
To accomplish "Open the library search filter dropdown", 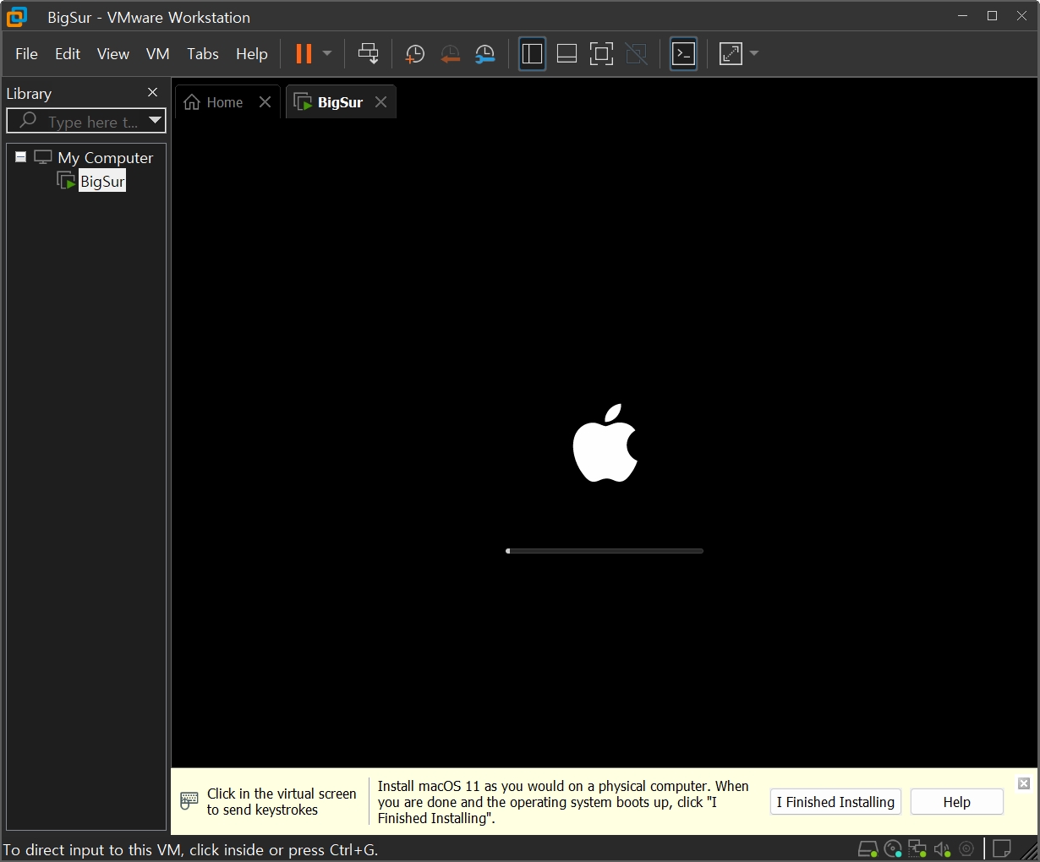I will pos(155,121).
